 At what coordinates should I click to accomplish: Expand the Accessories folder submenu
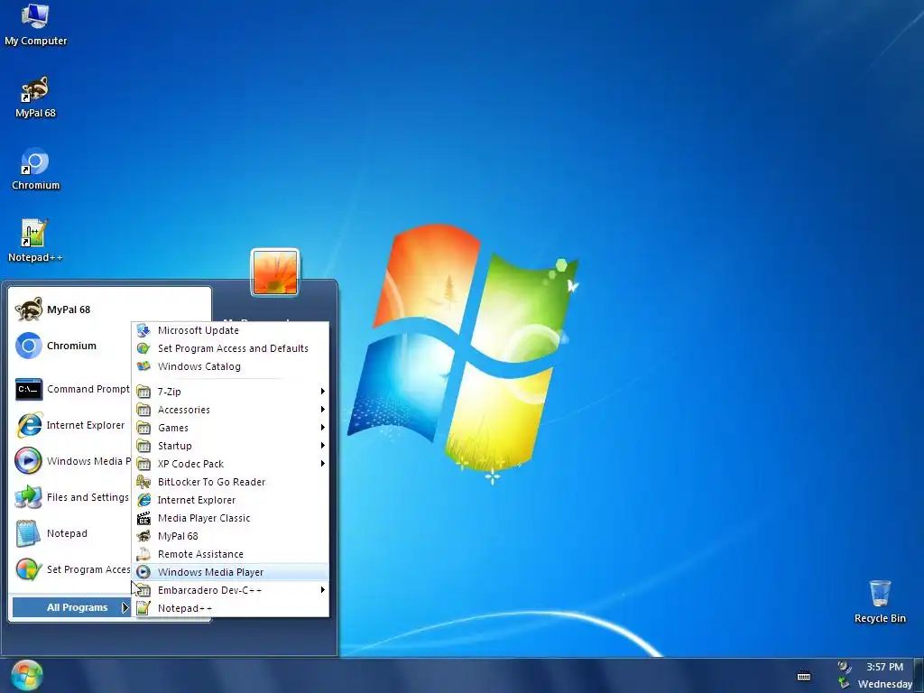231,410
